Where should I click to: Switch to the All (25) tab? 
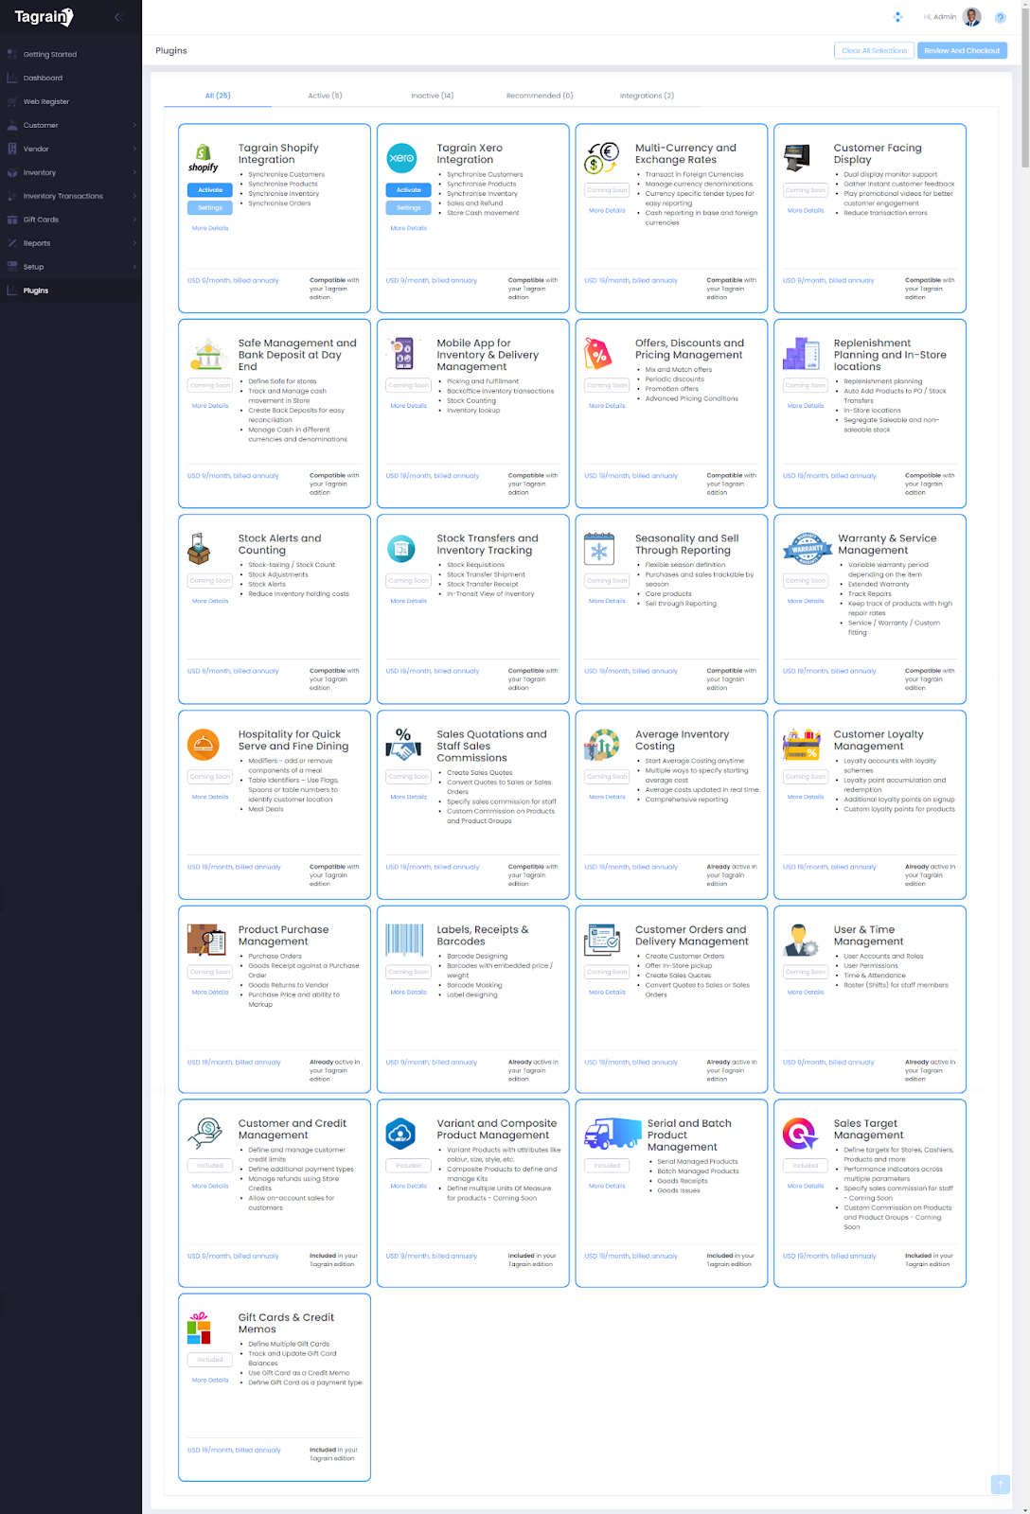218,96
